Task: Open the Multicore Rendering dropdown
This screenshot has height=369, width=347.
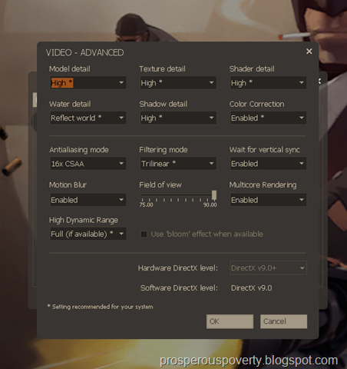Action: [268, 200]
